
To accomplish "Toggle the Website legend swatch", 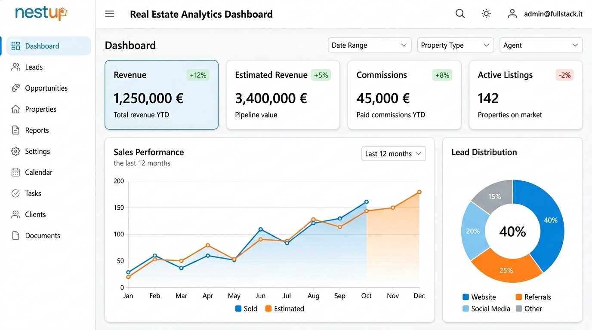I will point(466,297).
